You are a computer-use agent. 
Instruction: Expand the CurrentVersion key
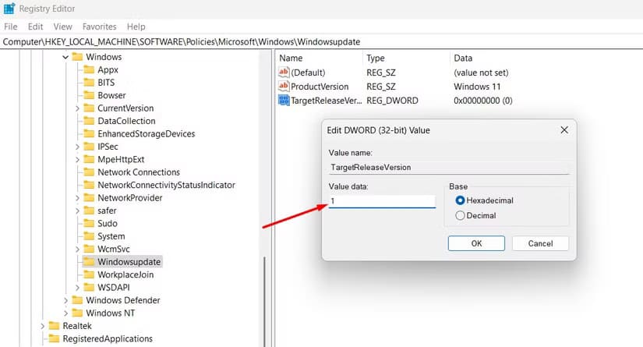[77, 108]
